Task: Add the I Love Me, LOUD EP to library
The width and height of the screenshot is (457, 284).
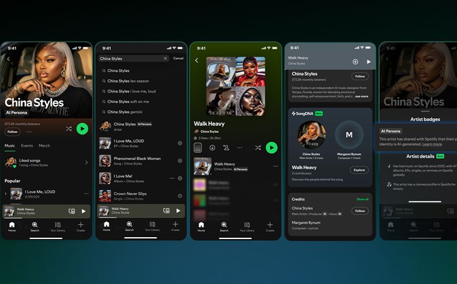Action: pyautogui.click(x=180, y=143)
